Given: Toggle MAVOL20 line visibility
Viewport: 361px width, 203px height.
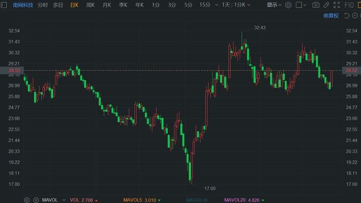Looking at the screenshot, I should coord(242,200).
